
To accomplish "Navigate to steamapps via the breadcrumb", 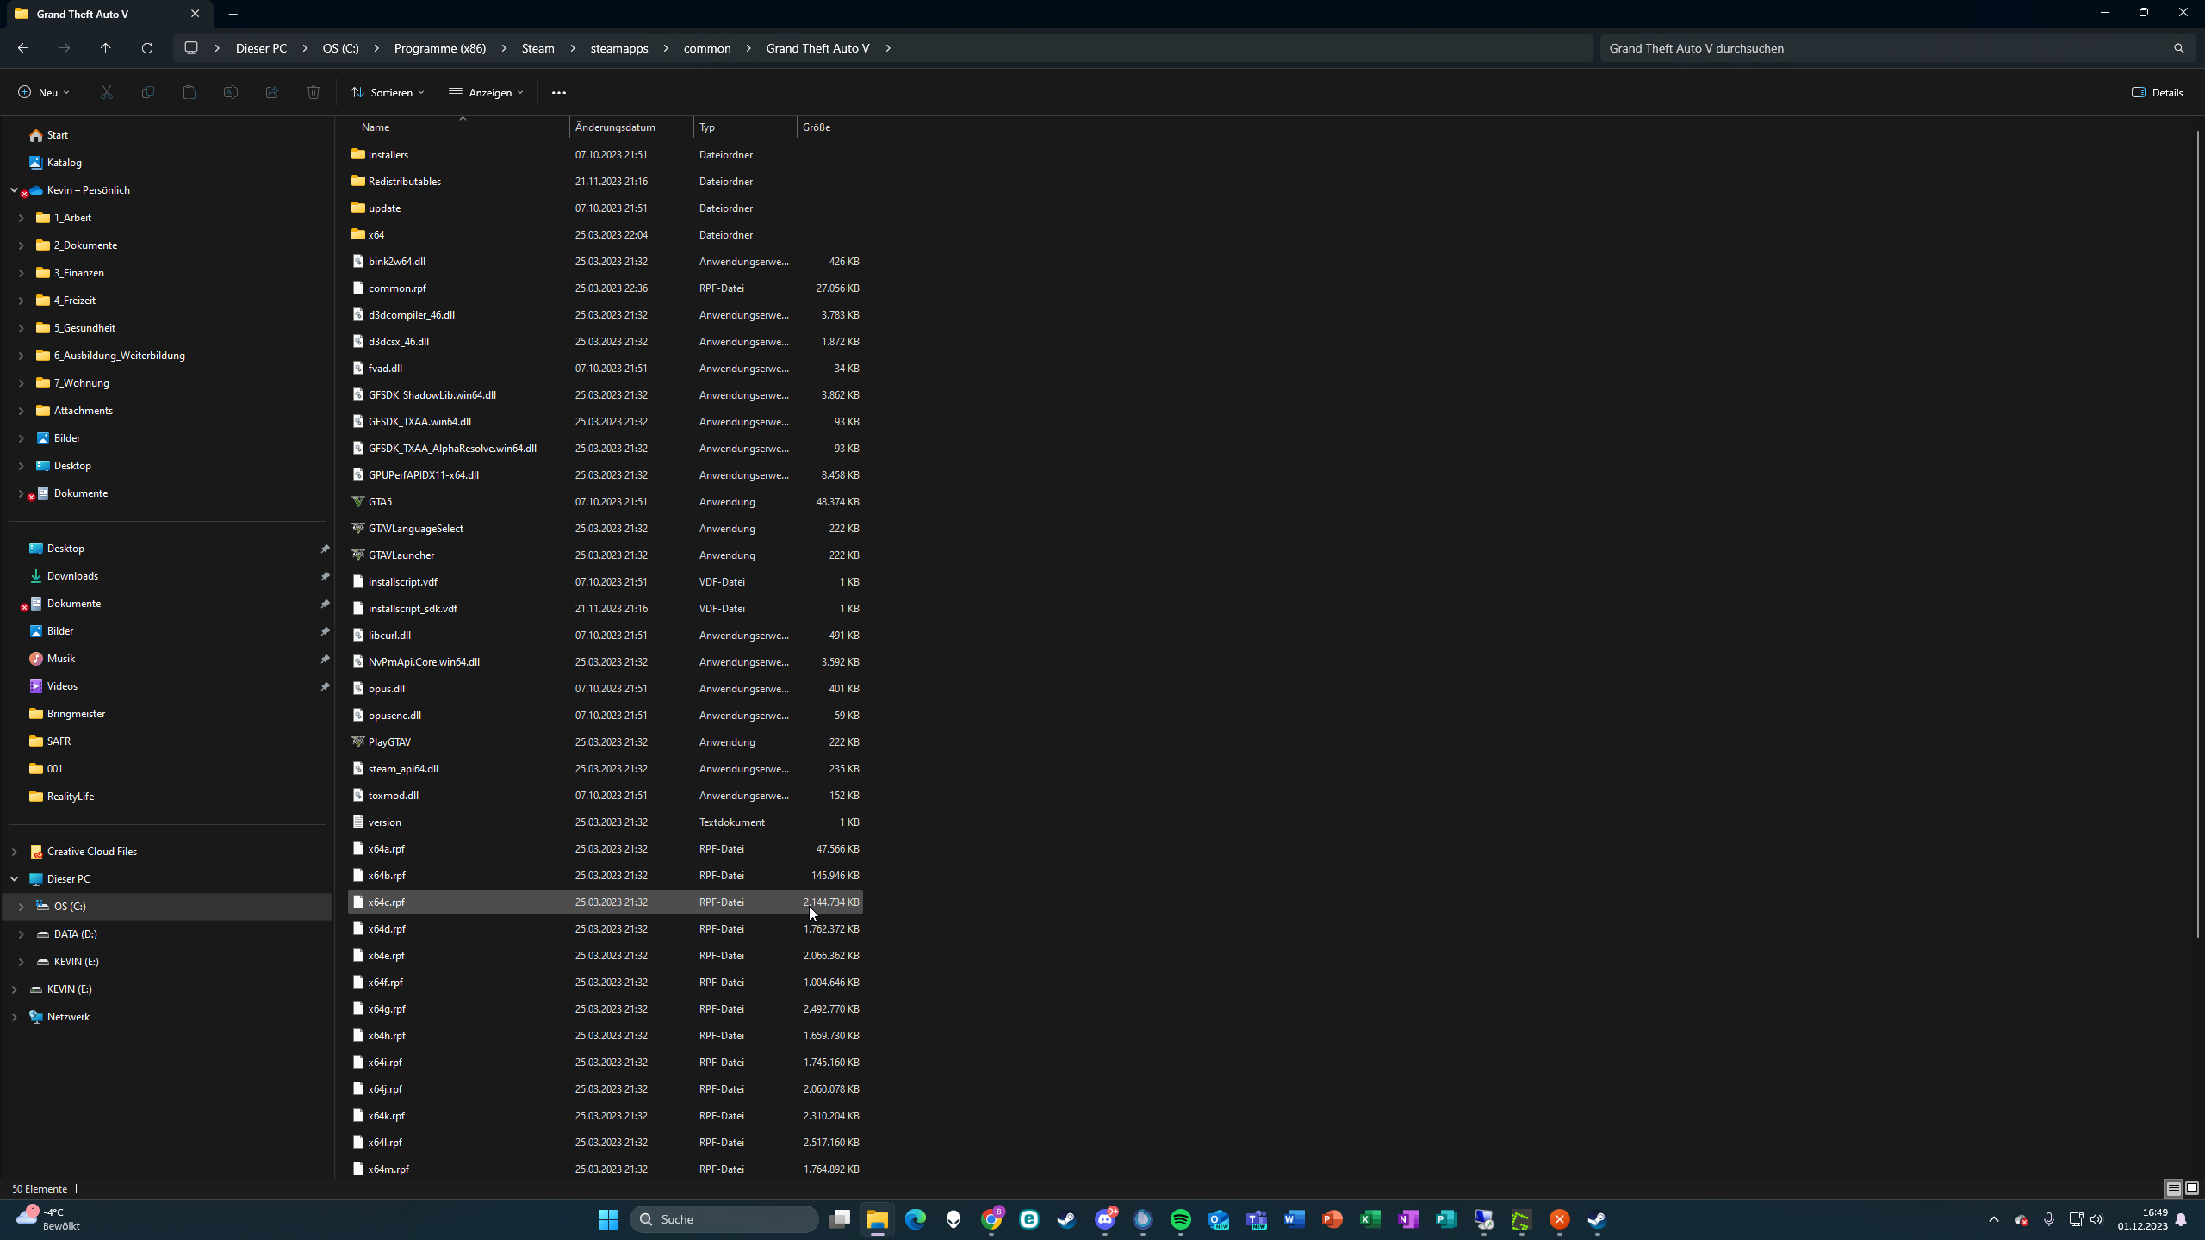I will coord(618,47).
